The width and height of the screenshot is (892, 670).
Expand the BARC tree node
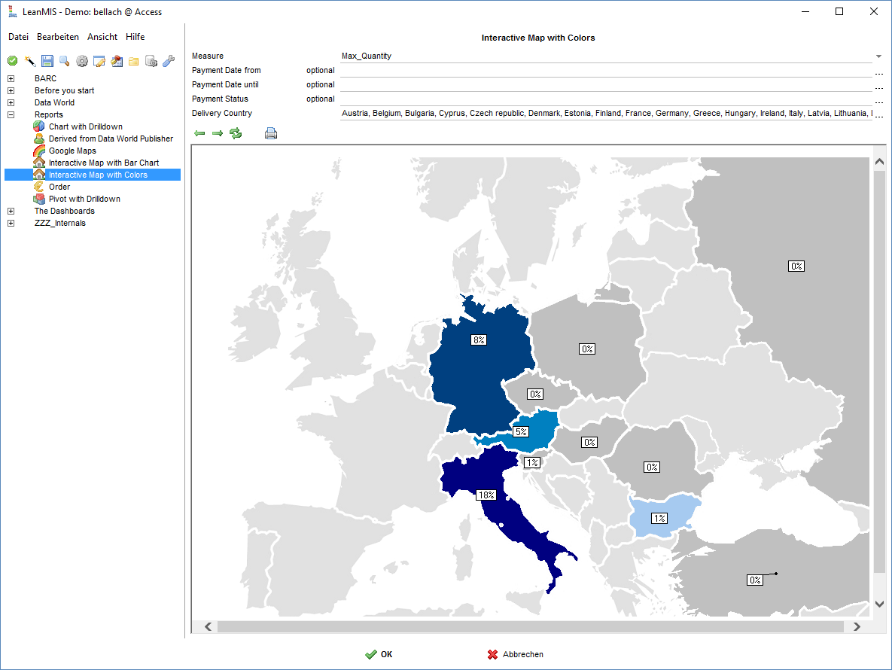click(x=11, y=78)
